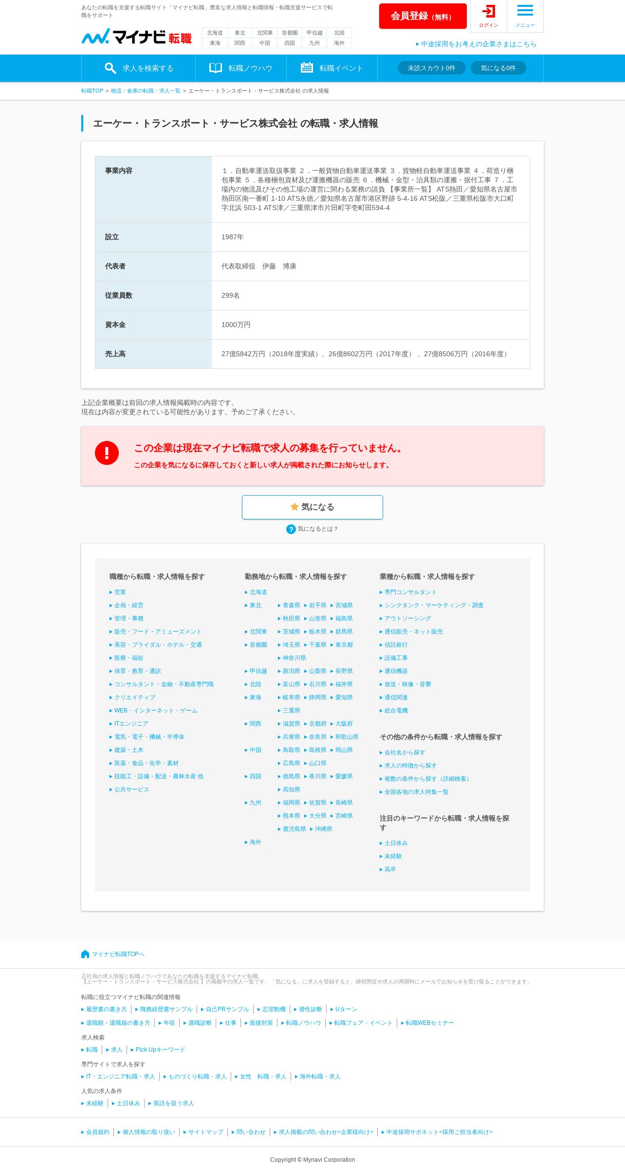
Task: Click the red exclamation warning icon
Action: [x=107, y=453]
